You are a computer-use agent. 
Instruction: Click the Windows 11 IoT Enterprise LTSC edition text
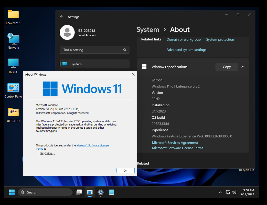176,86
